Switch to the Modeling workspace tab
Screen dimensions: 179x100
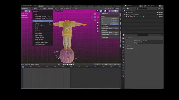point(47,6)
